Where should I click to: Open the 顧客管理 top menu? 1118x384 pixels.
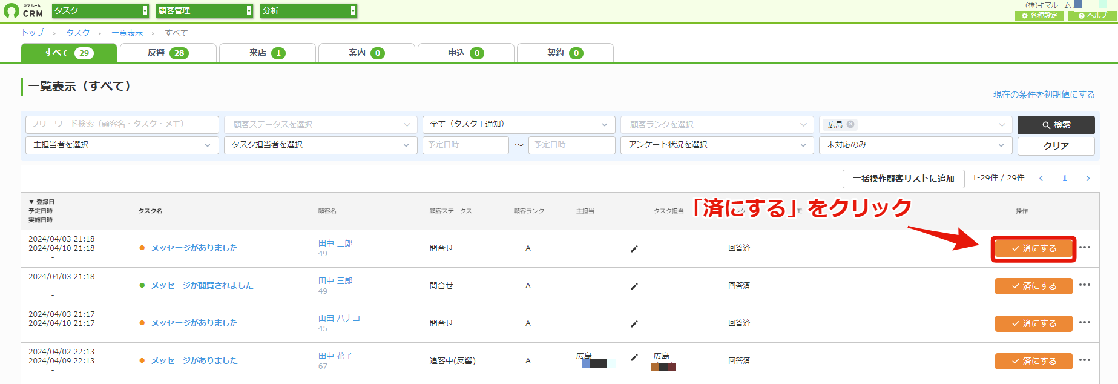tap(205, 11)
